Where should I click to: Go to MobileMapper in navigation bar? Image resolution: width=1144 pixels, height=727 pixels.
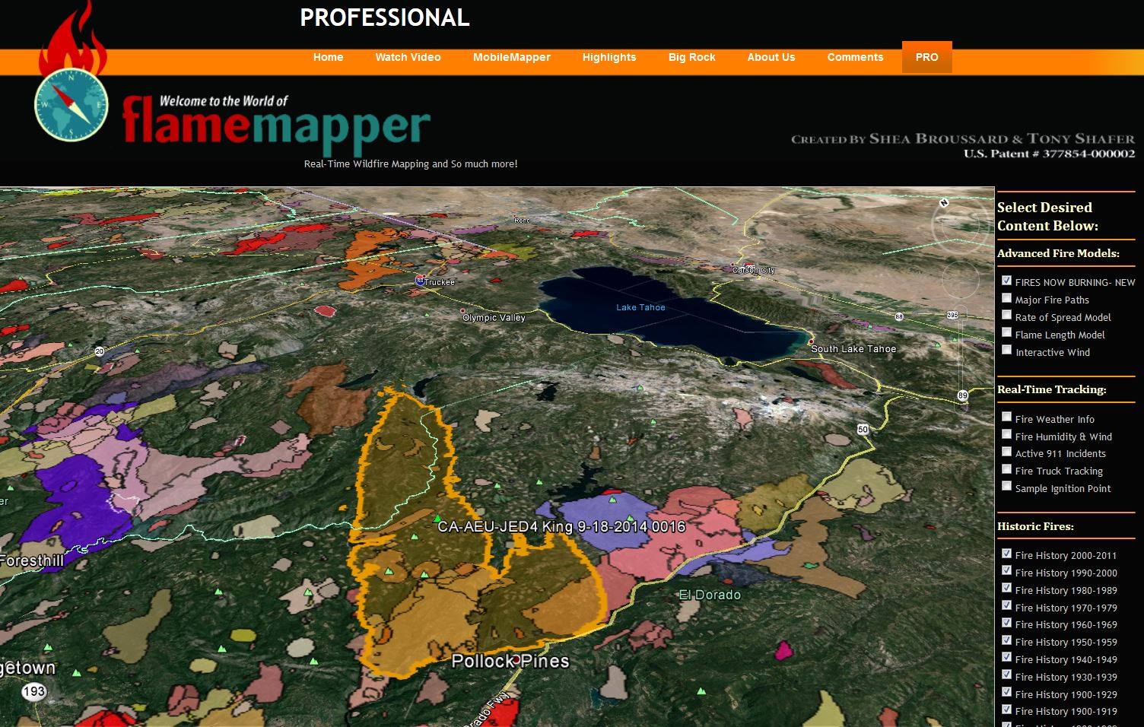(512, 57)
